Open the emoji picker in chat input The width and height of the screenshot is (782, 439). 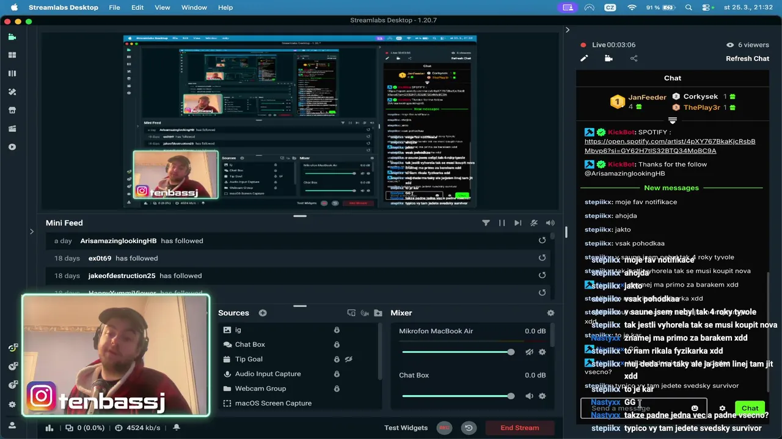(695, 409)
